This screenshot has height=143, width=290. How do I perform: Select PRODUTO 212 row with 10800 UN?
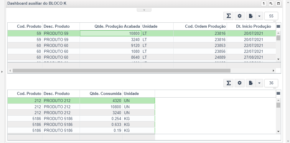81,107
